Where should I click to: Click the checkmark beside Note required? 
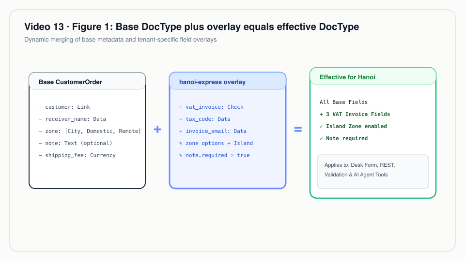pyautogui.click(x=321, y=139)
